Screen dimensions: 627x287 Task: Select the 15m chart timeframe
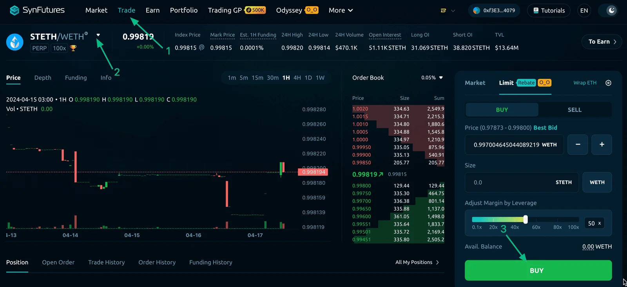click(x=257, y=78)
